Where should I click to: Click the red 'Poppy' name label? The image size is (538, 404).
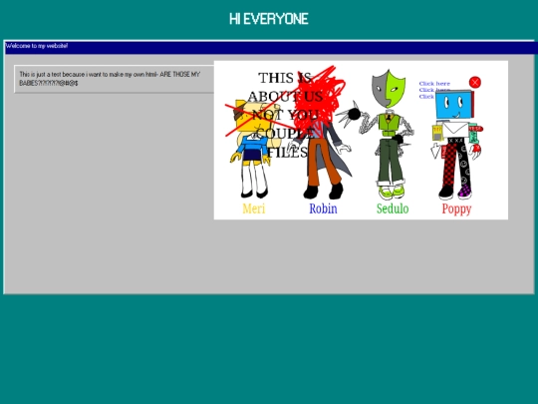tap(456, 208)
